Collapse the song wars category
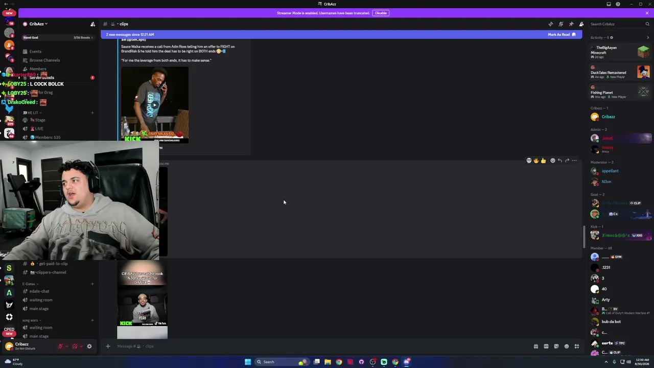 pyautogui.click(x=31, y=320)
